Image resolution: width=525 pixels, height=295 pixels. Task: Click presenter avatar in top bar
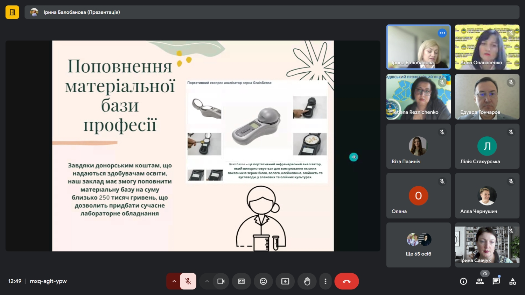[34, 12]
